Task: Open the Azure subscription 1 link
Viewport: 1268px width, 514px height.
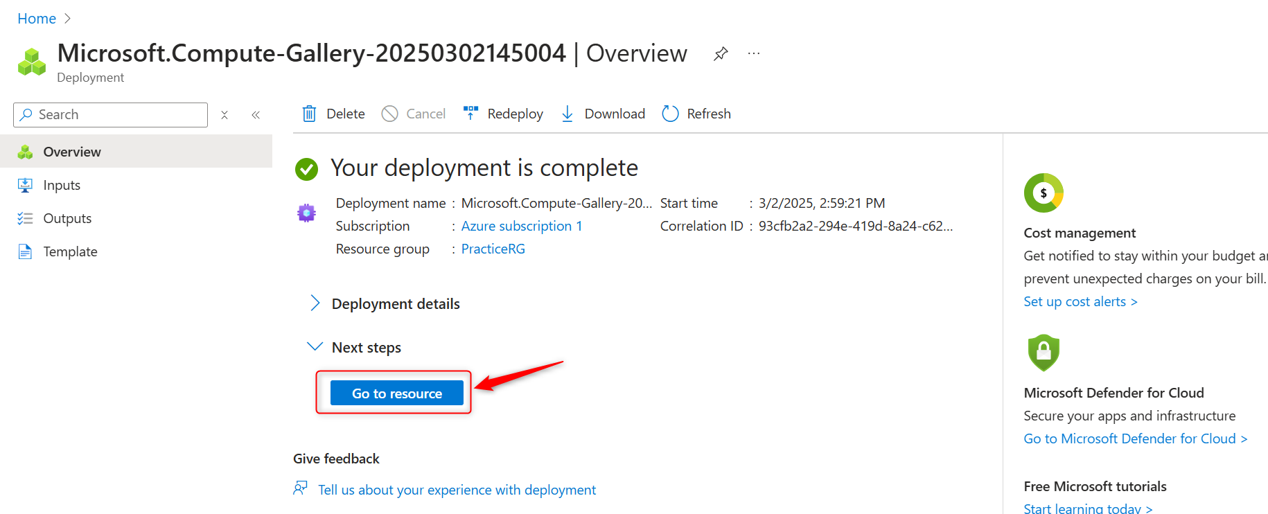Action: click(x=522, y=226)
